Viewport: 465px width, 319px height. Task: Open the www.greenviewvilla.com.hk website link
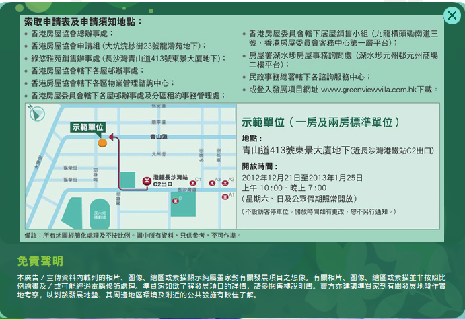coord(369,90)
